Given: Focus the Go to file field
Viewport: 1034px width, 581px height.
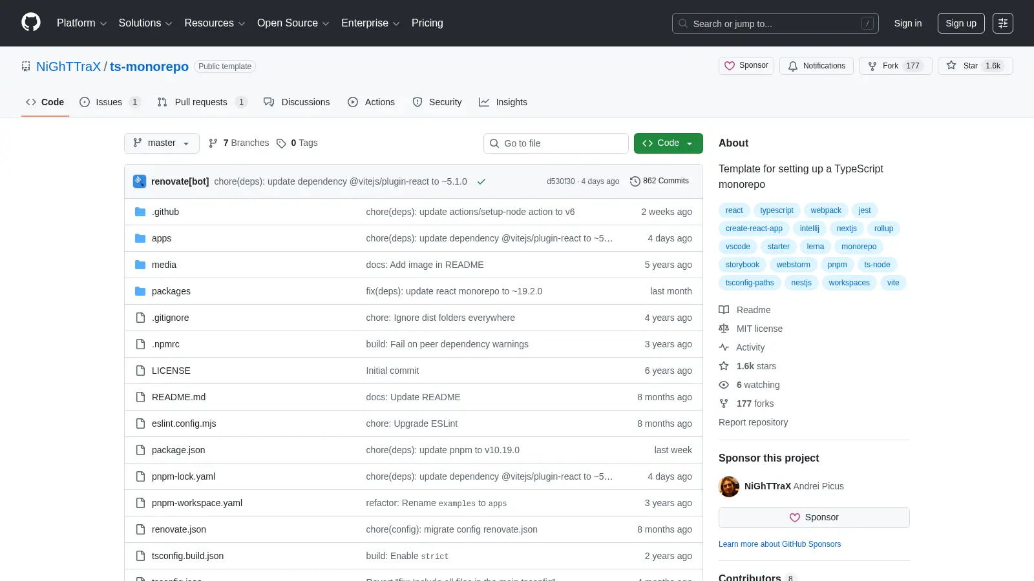Looking at the screenshot, I should tap(556, 143).
